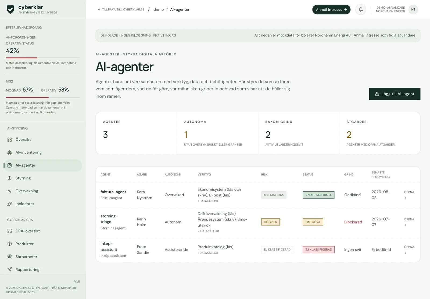
Task: Click owner Karin Holm
Action: click(141, 222)
